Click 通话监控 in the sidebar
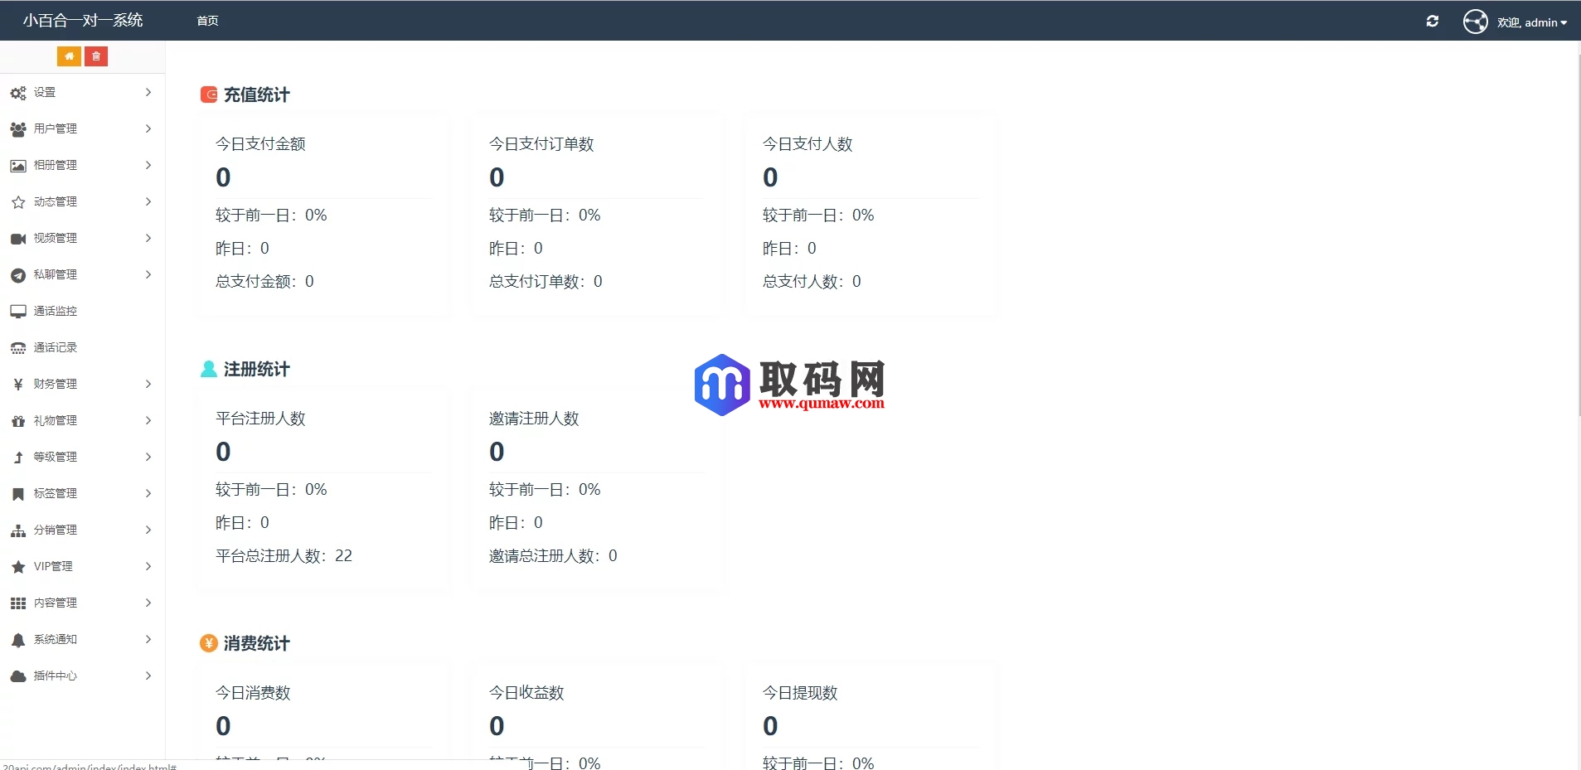The image size is (1581, 770). (x=55, y=311)
